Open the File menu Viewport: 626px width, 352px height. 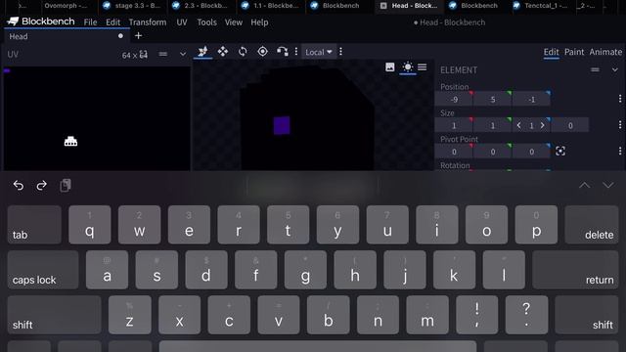90,22
